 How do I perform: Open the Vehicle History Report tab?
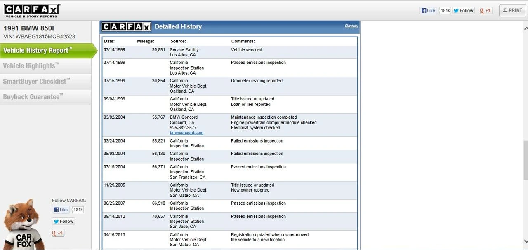click(x=48, y=51)
